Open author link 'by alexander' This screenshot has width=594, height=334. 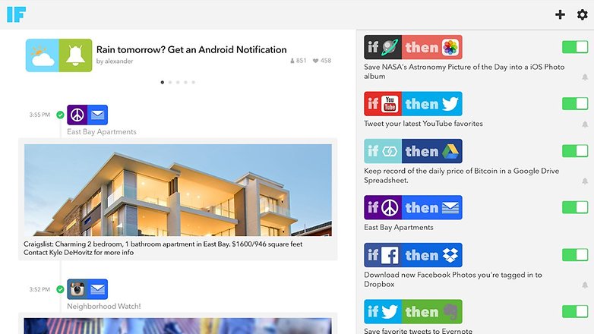click(x=115, y=61)
